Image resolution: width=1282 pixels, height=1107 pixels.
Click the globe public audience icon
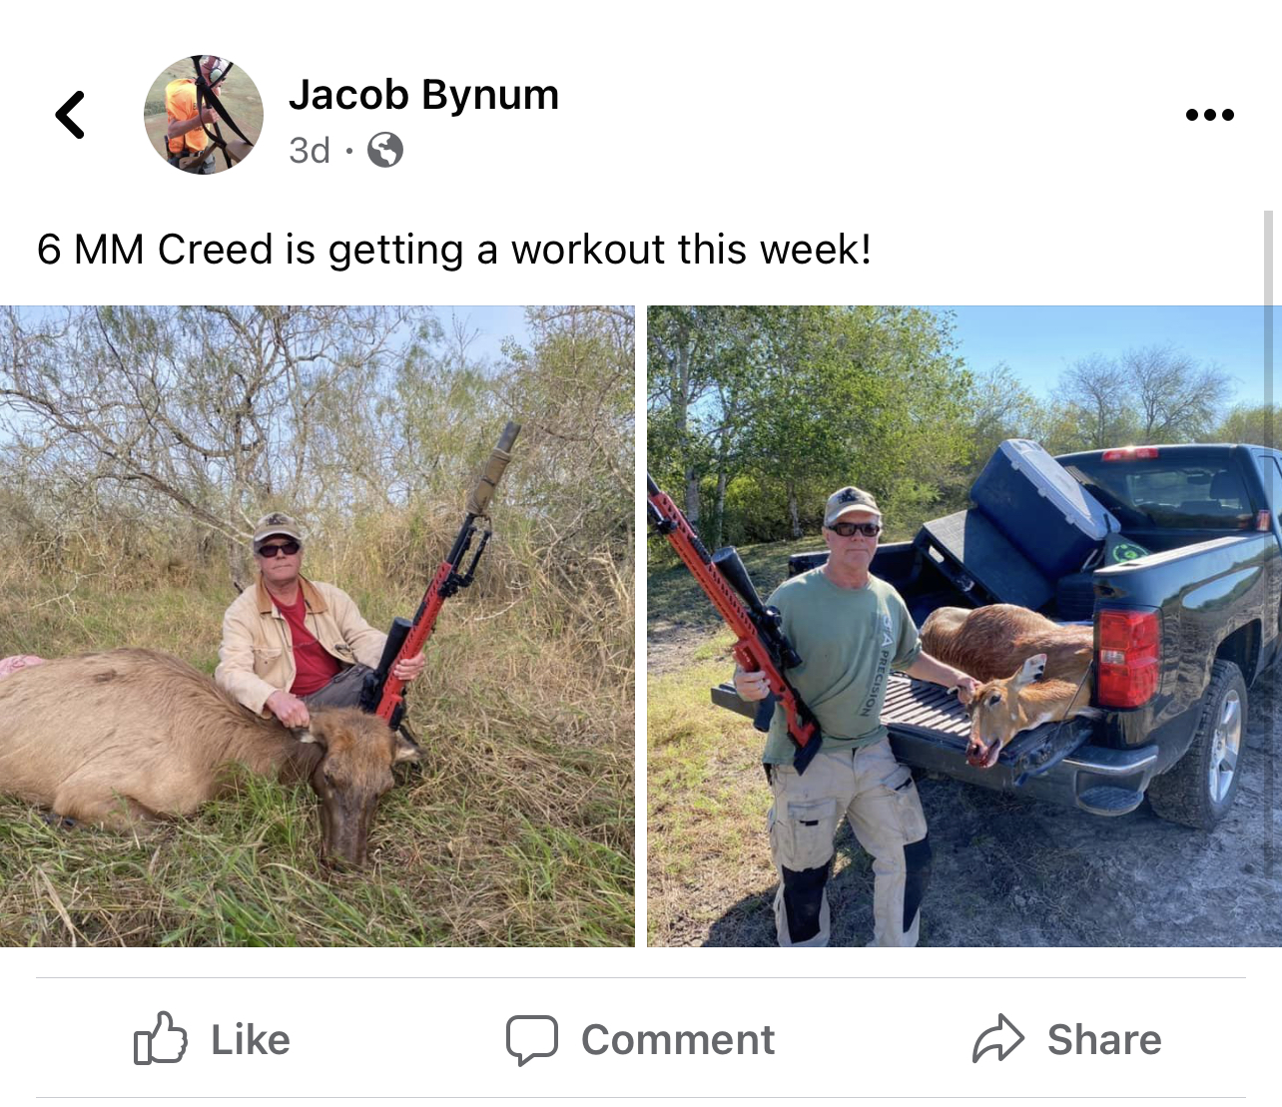coord(385,151)
